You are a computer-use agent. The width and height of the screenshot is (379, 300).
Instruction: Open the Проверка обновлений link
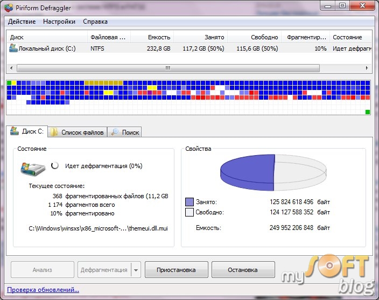point(43,290)
